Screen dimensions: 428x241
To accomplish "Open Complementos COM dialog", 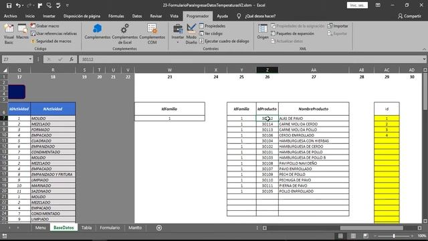I will pyautogui.click(x=152, y=34).
